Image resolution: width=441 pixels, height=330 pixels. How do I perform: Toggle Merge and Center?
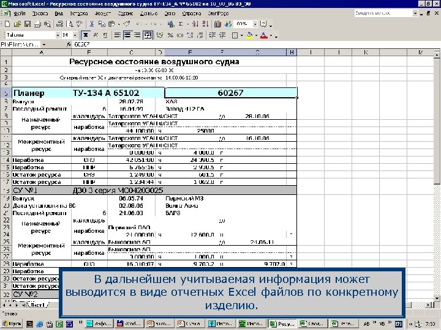click(148, 35)
